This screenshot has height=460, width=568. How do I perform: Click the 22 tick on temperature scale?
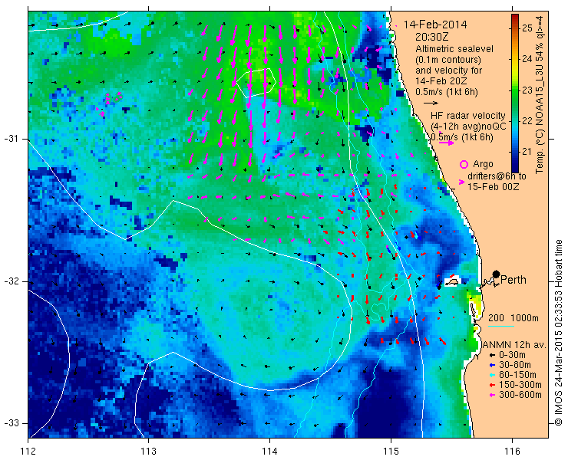pyautogui.click(x=527, y=120)
